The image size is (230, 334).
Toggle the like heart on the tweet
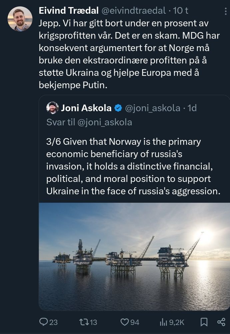(125, 321)
